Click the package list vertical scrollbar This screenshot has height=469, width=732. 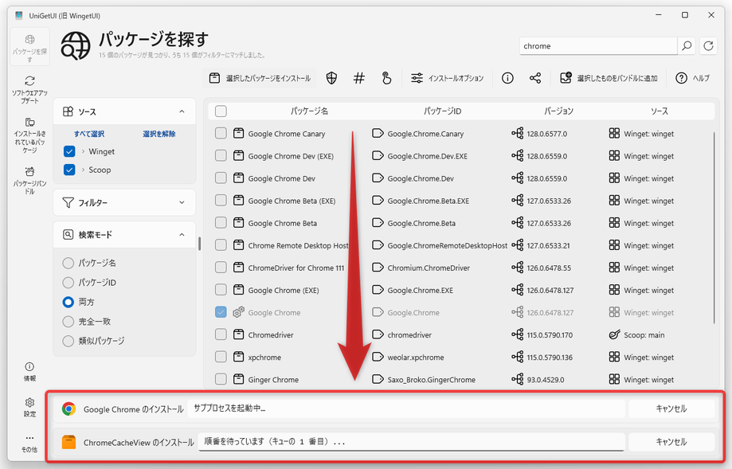tap(714, 228)
